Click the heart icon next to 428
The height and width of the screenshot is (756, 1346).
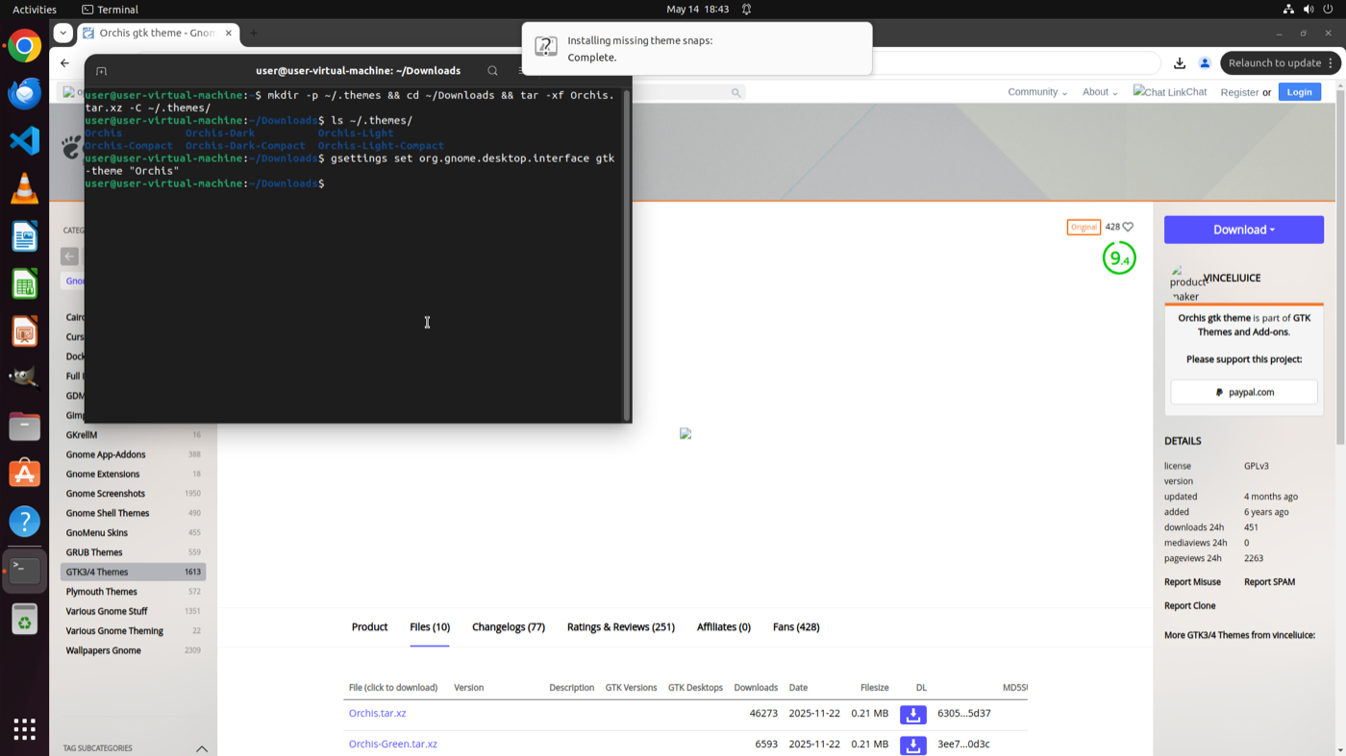click(1128, 227)
